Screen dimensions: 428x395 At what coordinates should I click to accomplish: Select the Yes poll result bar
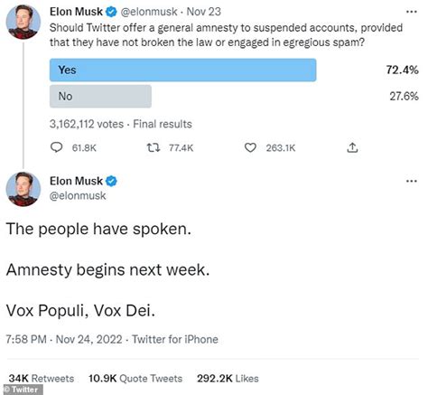[x=182, y=70]
